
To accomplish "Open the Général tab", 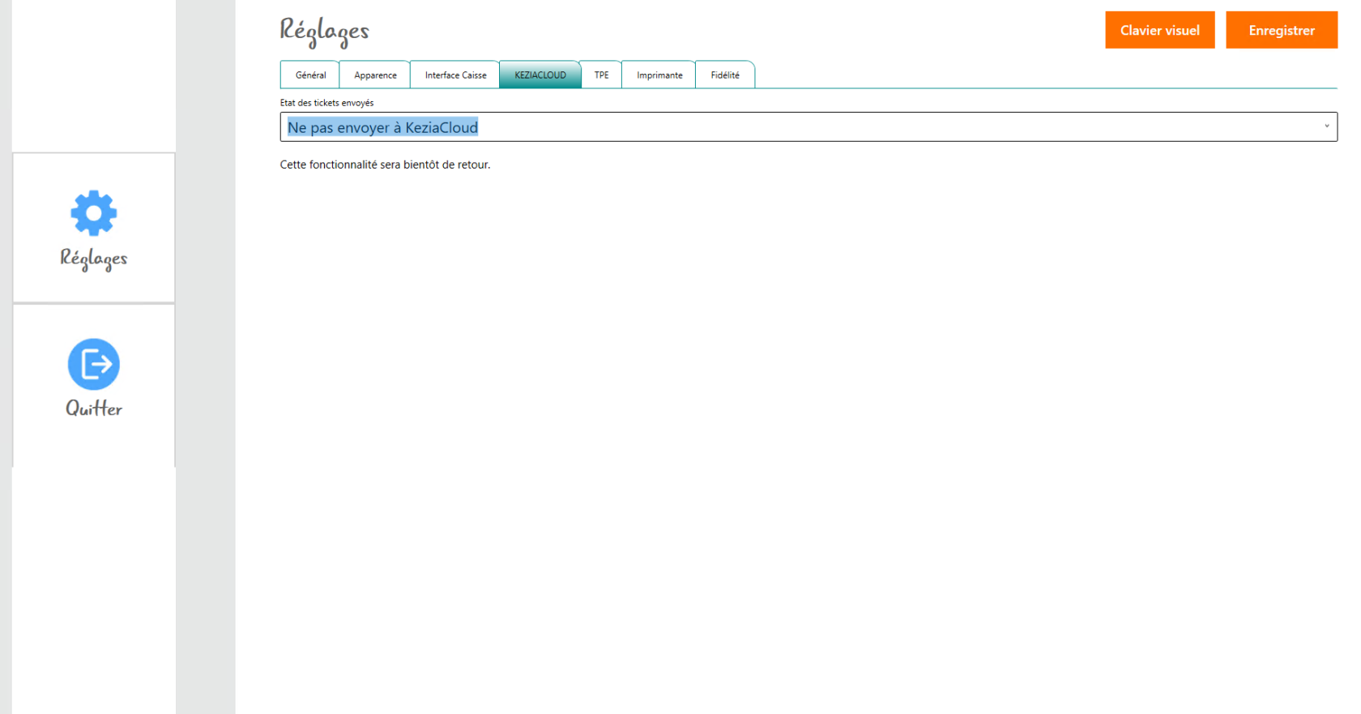I will click(x=310, y=75).
